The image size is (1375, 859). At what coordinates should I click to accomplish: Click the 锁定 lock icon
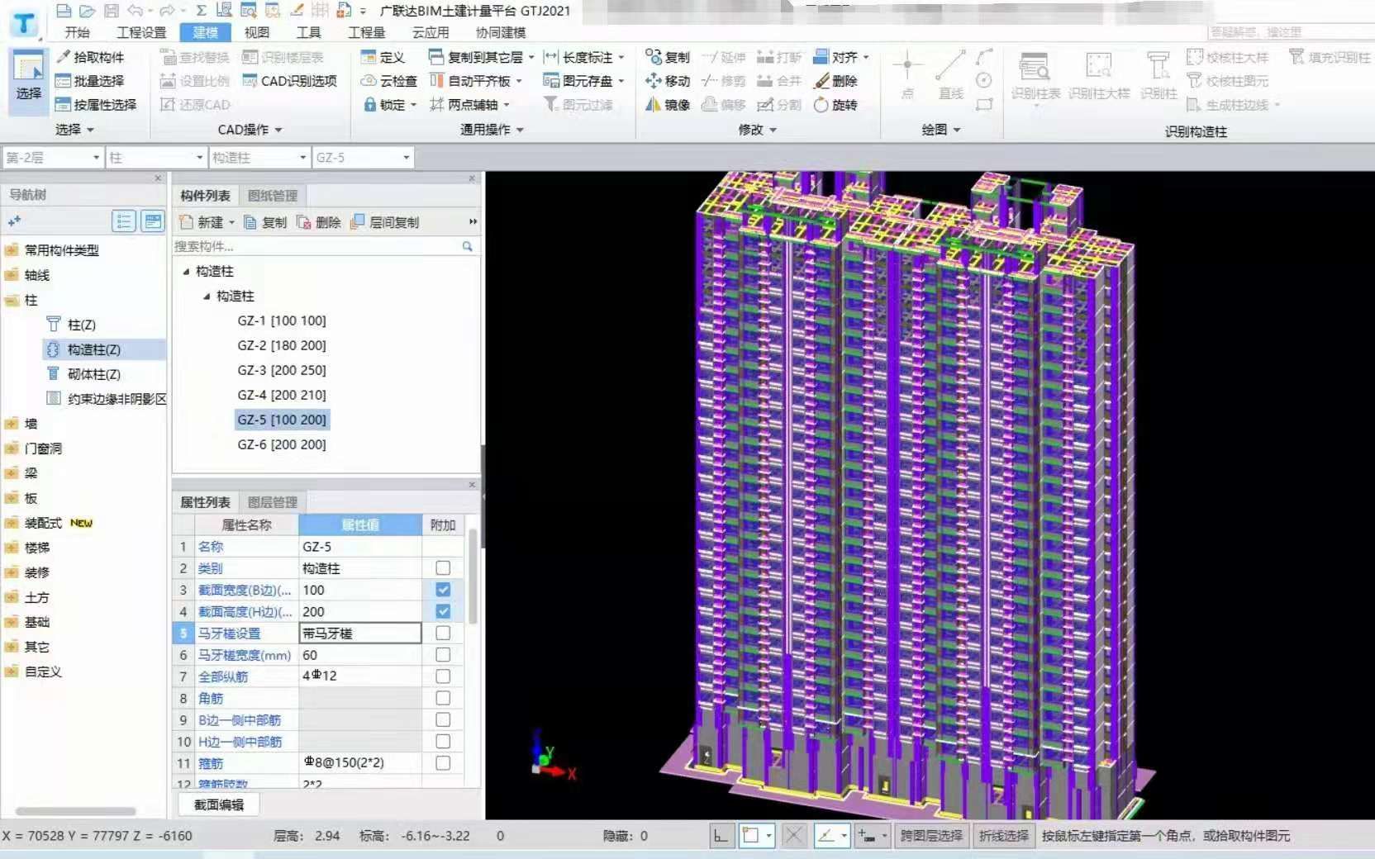point(370,105)
